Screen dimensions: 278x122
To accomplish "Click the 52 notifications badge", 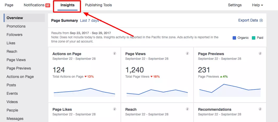I will click(48, 5).
